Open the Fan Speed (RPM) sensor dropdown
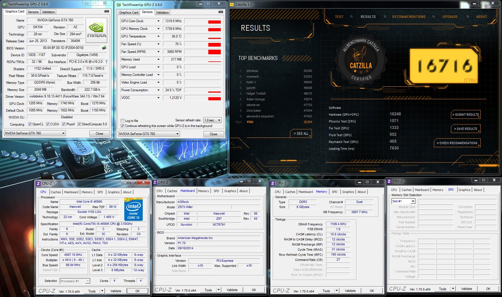 158,52
